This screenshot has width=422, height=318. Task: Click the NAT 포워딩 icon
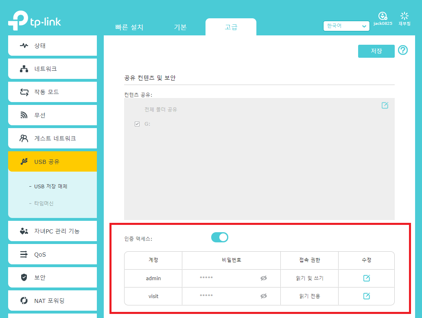pos(24,301)
